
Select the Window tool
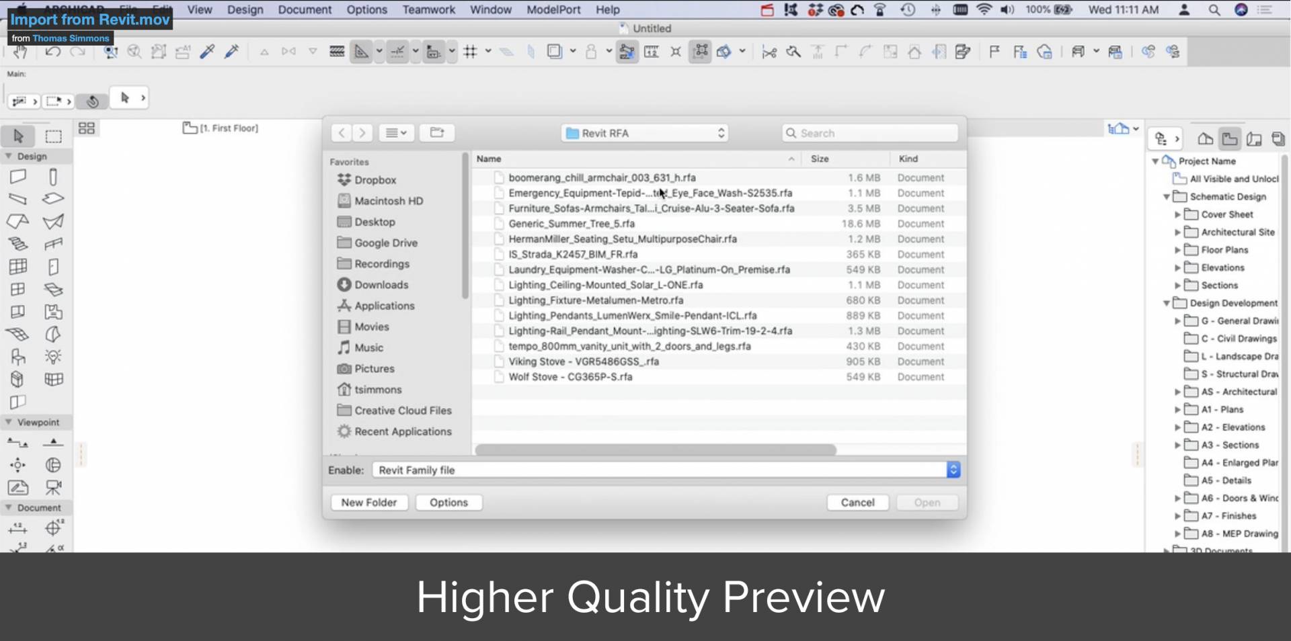(18, 290)
